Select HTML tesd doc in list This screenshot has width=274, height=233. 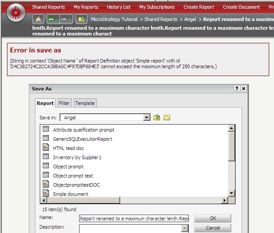pos(68,148)
